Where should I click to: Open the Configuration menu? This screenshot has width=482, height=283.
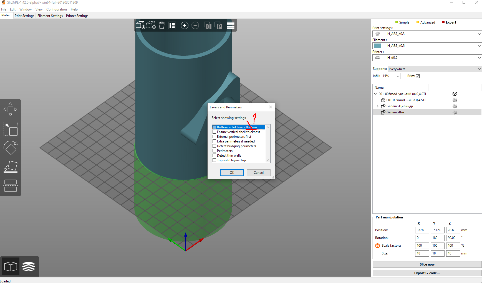coord(57,9)
